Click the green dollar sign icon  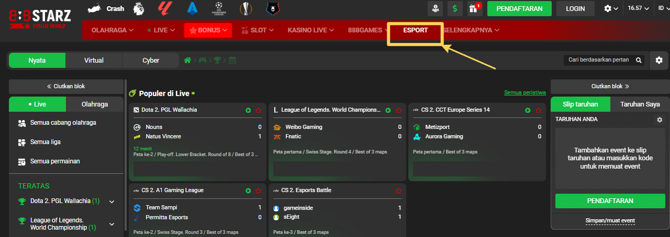454,8
